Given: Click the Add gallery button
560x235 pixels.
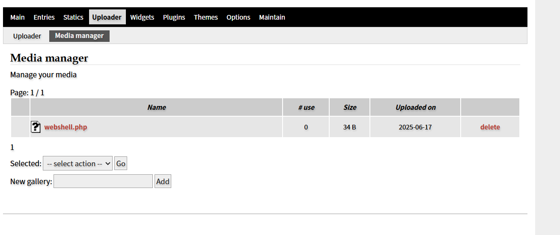Looking at the screenshot, I should click(163, 182).
